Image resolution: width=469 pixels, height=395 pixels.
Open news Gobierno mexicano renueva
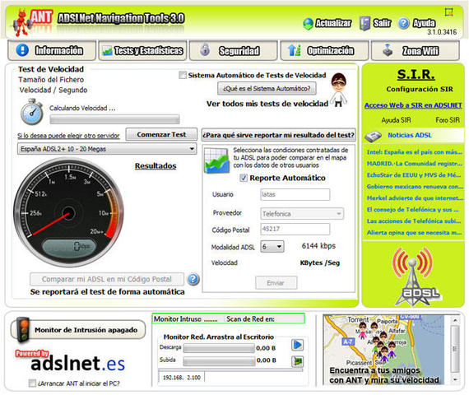click(x=415, y=187)
